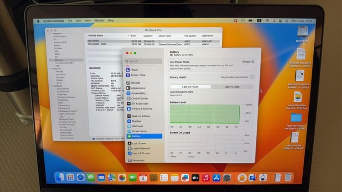Open the Edit menu
Screen dimensions: 342x192
[x=78, y=21]
